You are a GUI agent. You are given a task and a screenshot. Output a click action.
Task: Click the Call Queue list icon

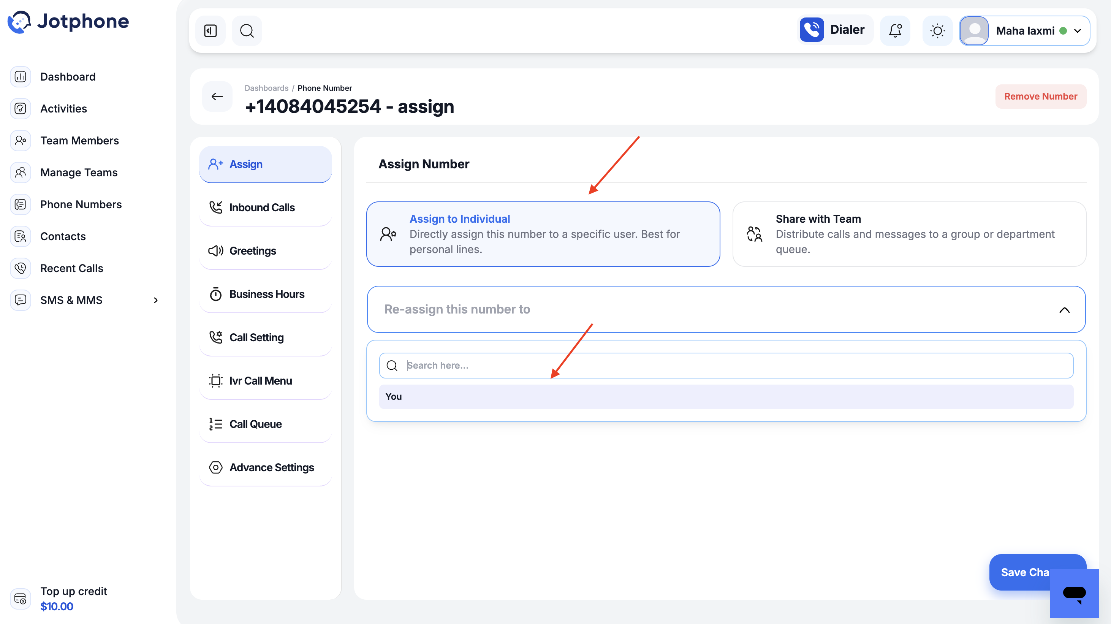click(216, 424)
